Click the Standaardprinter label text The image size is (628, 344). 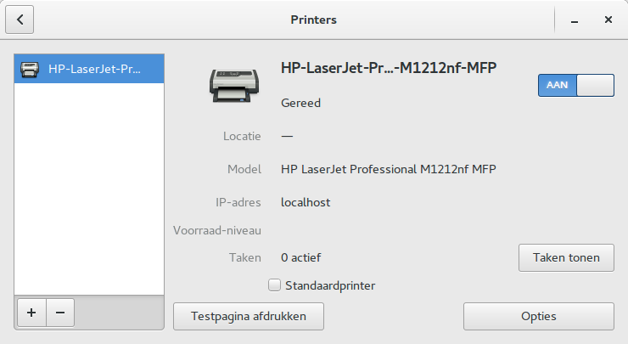pos(330,285)
